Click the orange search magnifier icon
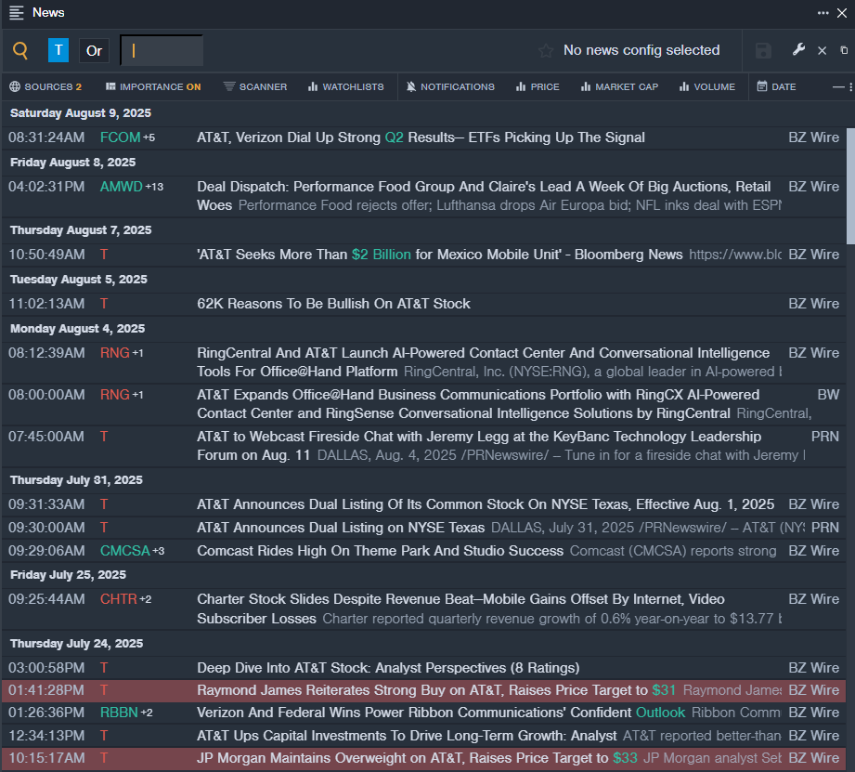 click(20, 50)
